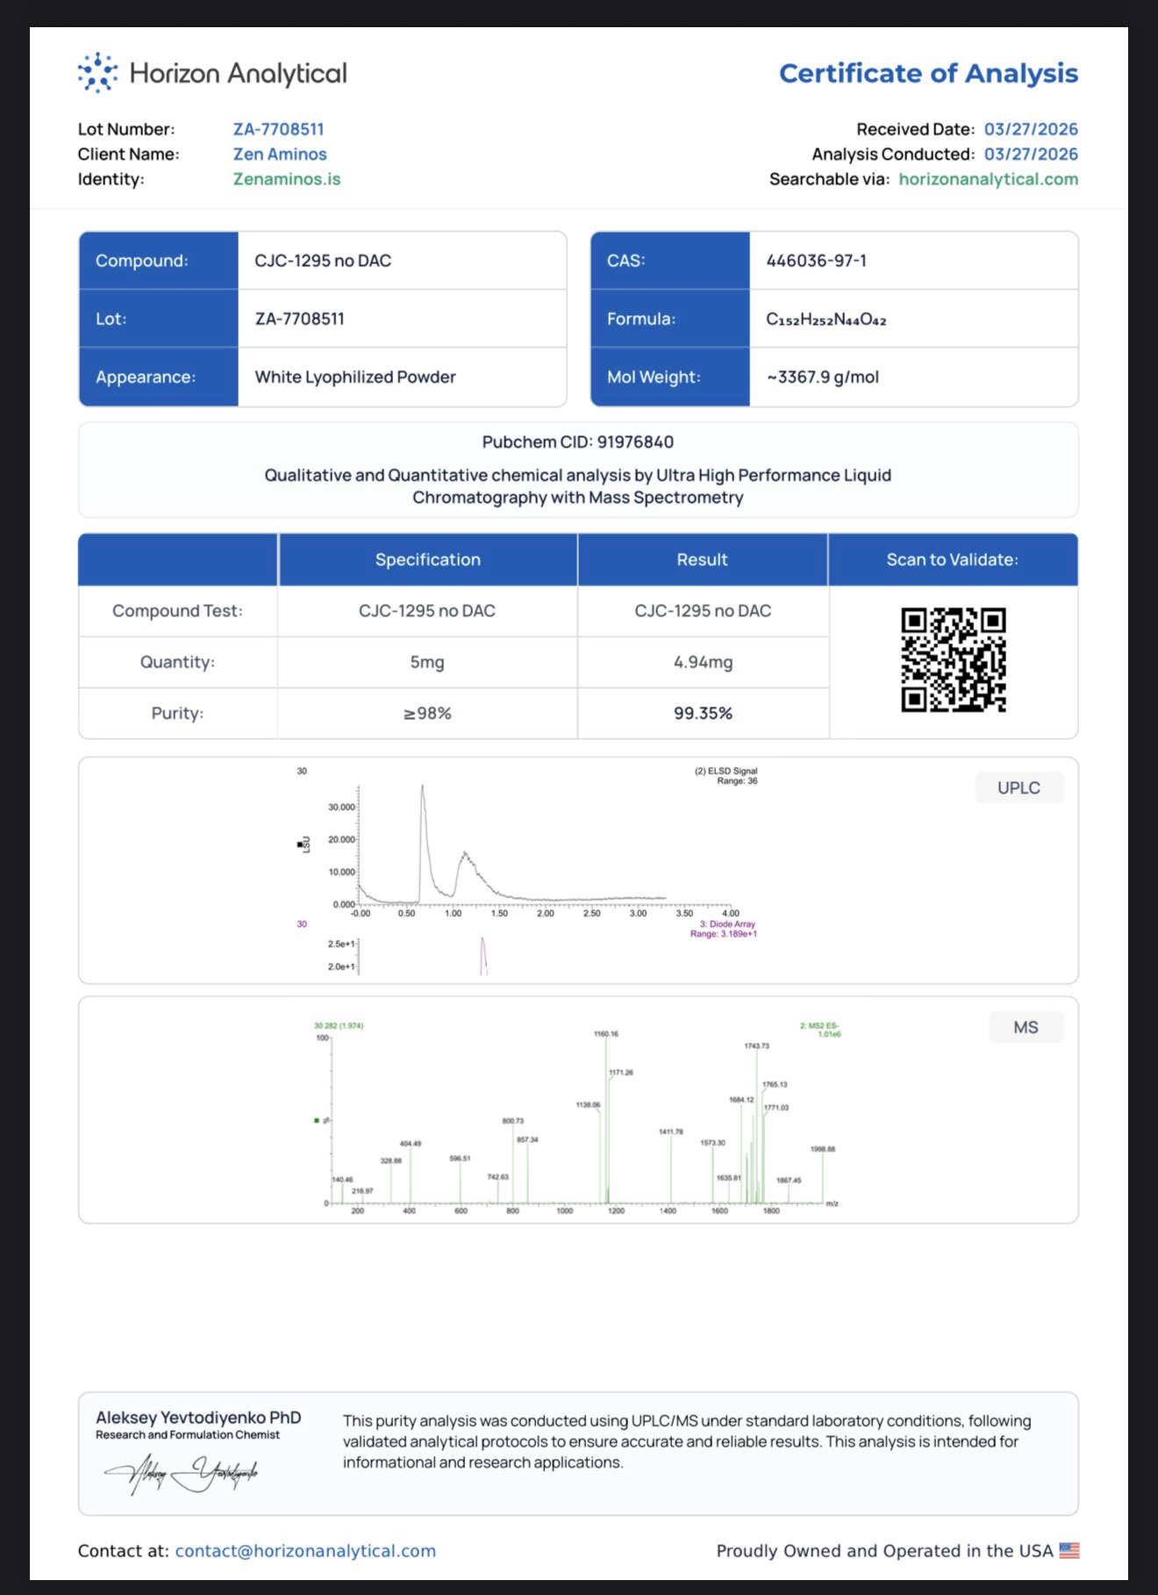The height and width of the screenshot is (1595, 1158).
Task: Click the Scan to Validate header
Action: click(x=953, y=559)
